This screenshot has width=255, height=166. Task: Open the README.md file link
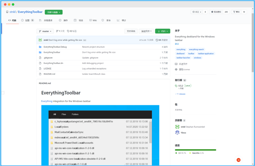pyautogui.click(x=49, y=74)
